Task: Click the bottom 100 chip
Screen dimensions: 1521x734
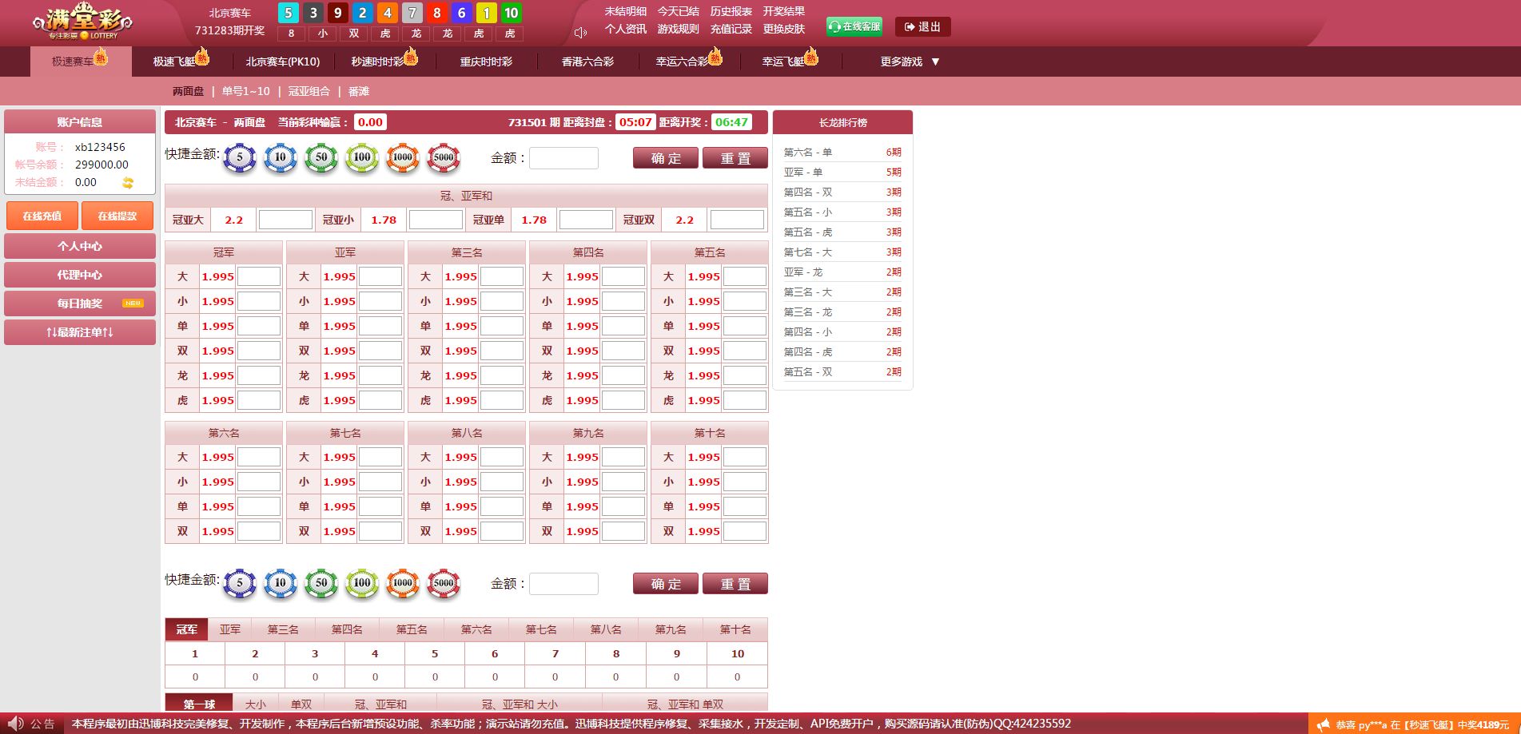Action: (362, 583)
